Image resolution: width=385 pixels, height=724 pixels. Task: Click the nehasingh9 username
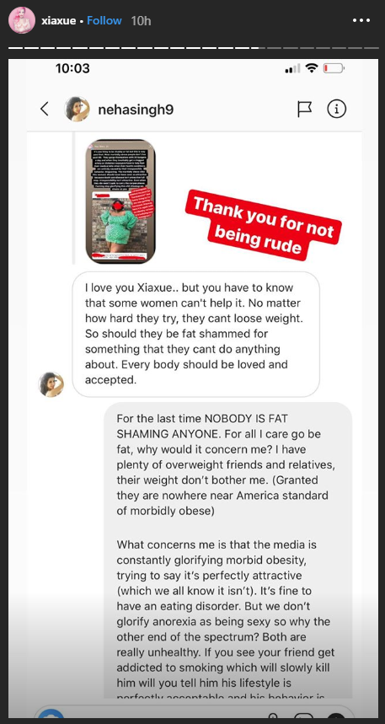(136, 110)
